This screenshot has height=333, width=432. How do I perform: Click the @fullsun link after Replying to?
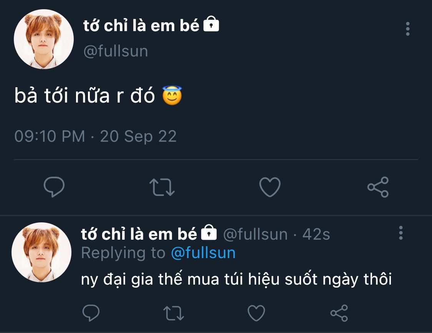tap(203, 253)
